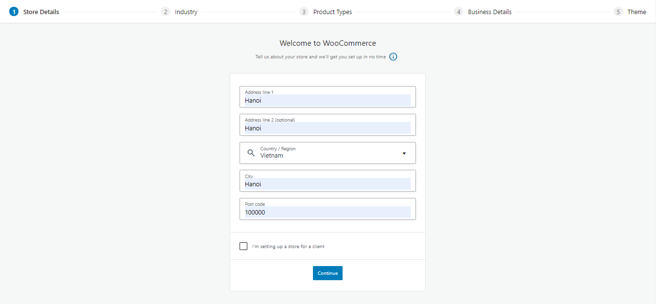
Task: Edit the Post code field
Action: [328, 212]
